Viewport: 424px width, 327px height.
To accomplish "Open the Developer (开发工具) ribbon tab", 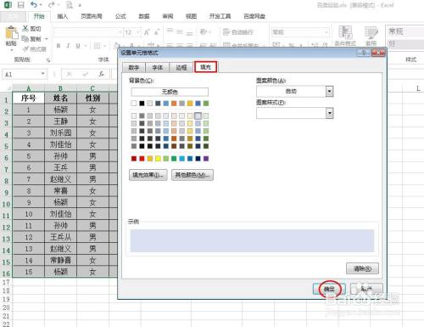I will 220,16.
